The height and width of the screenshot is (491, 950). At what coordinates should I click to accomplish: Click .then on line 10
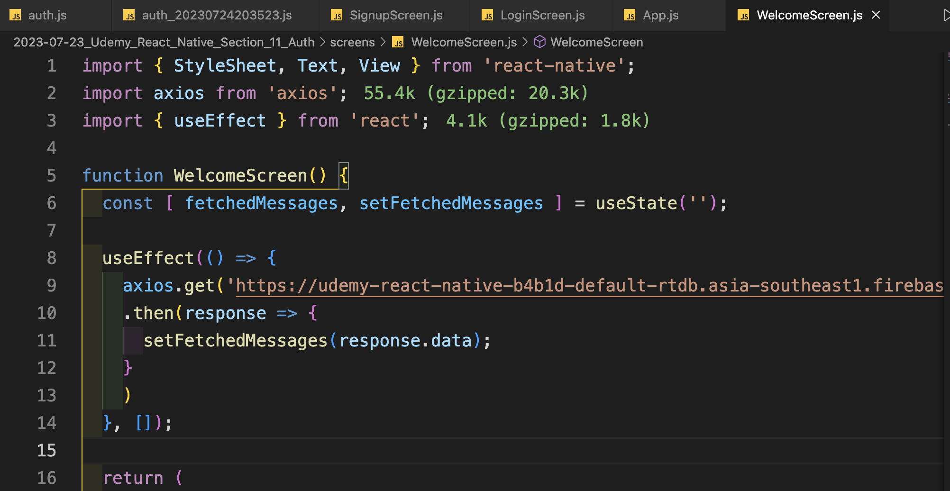pos(148,313)
